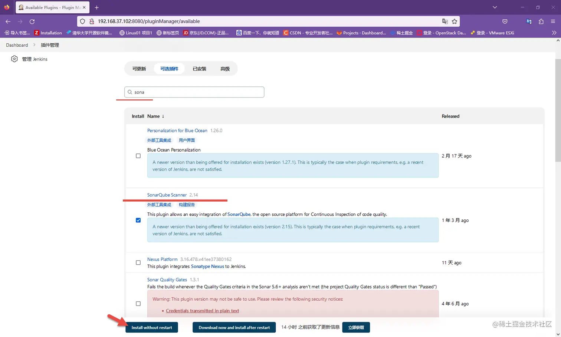Click the 插件管理 breadcrumb
Screen dimensions: 561x337
[x=50, y=45]
